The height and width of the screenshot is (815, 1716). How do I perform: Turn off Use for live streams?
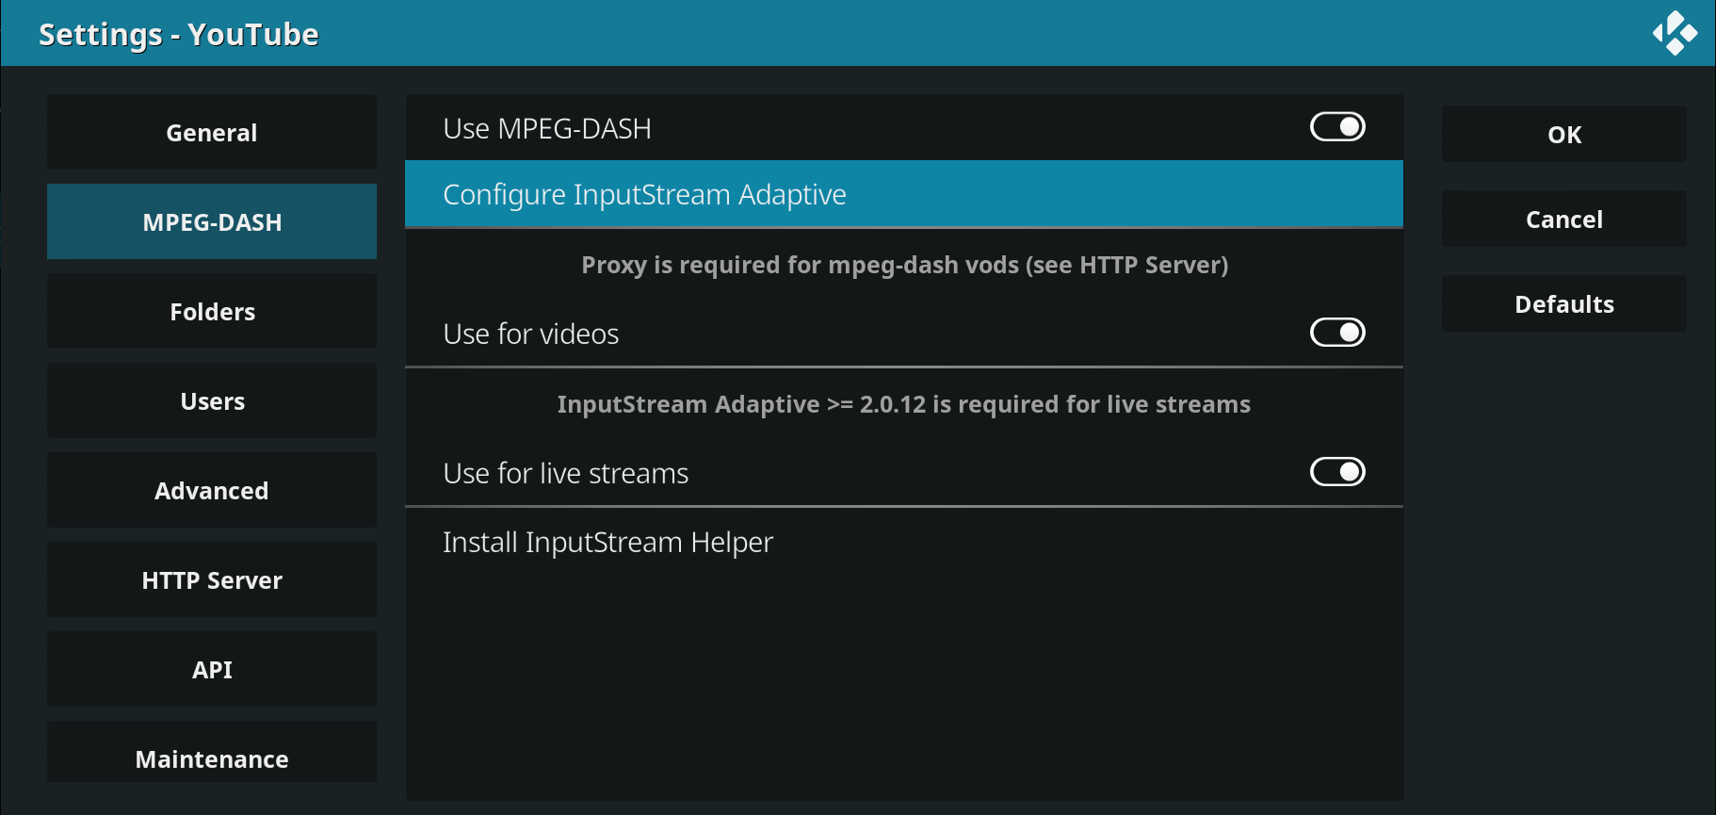pyautogui.click(x=1337, y=472)
